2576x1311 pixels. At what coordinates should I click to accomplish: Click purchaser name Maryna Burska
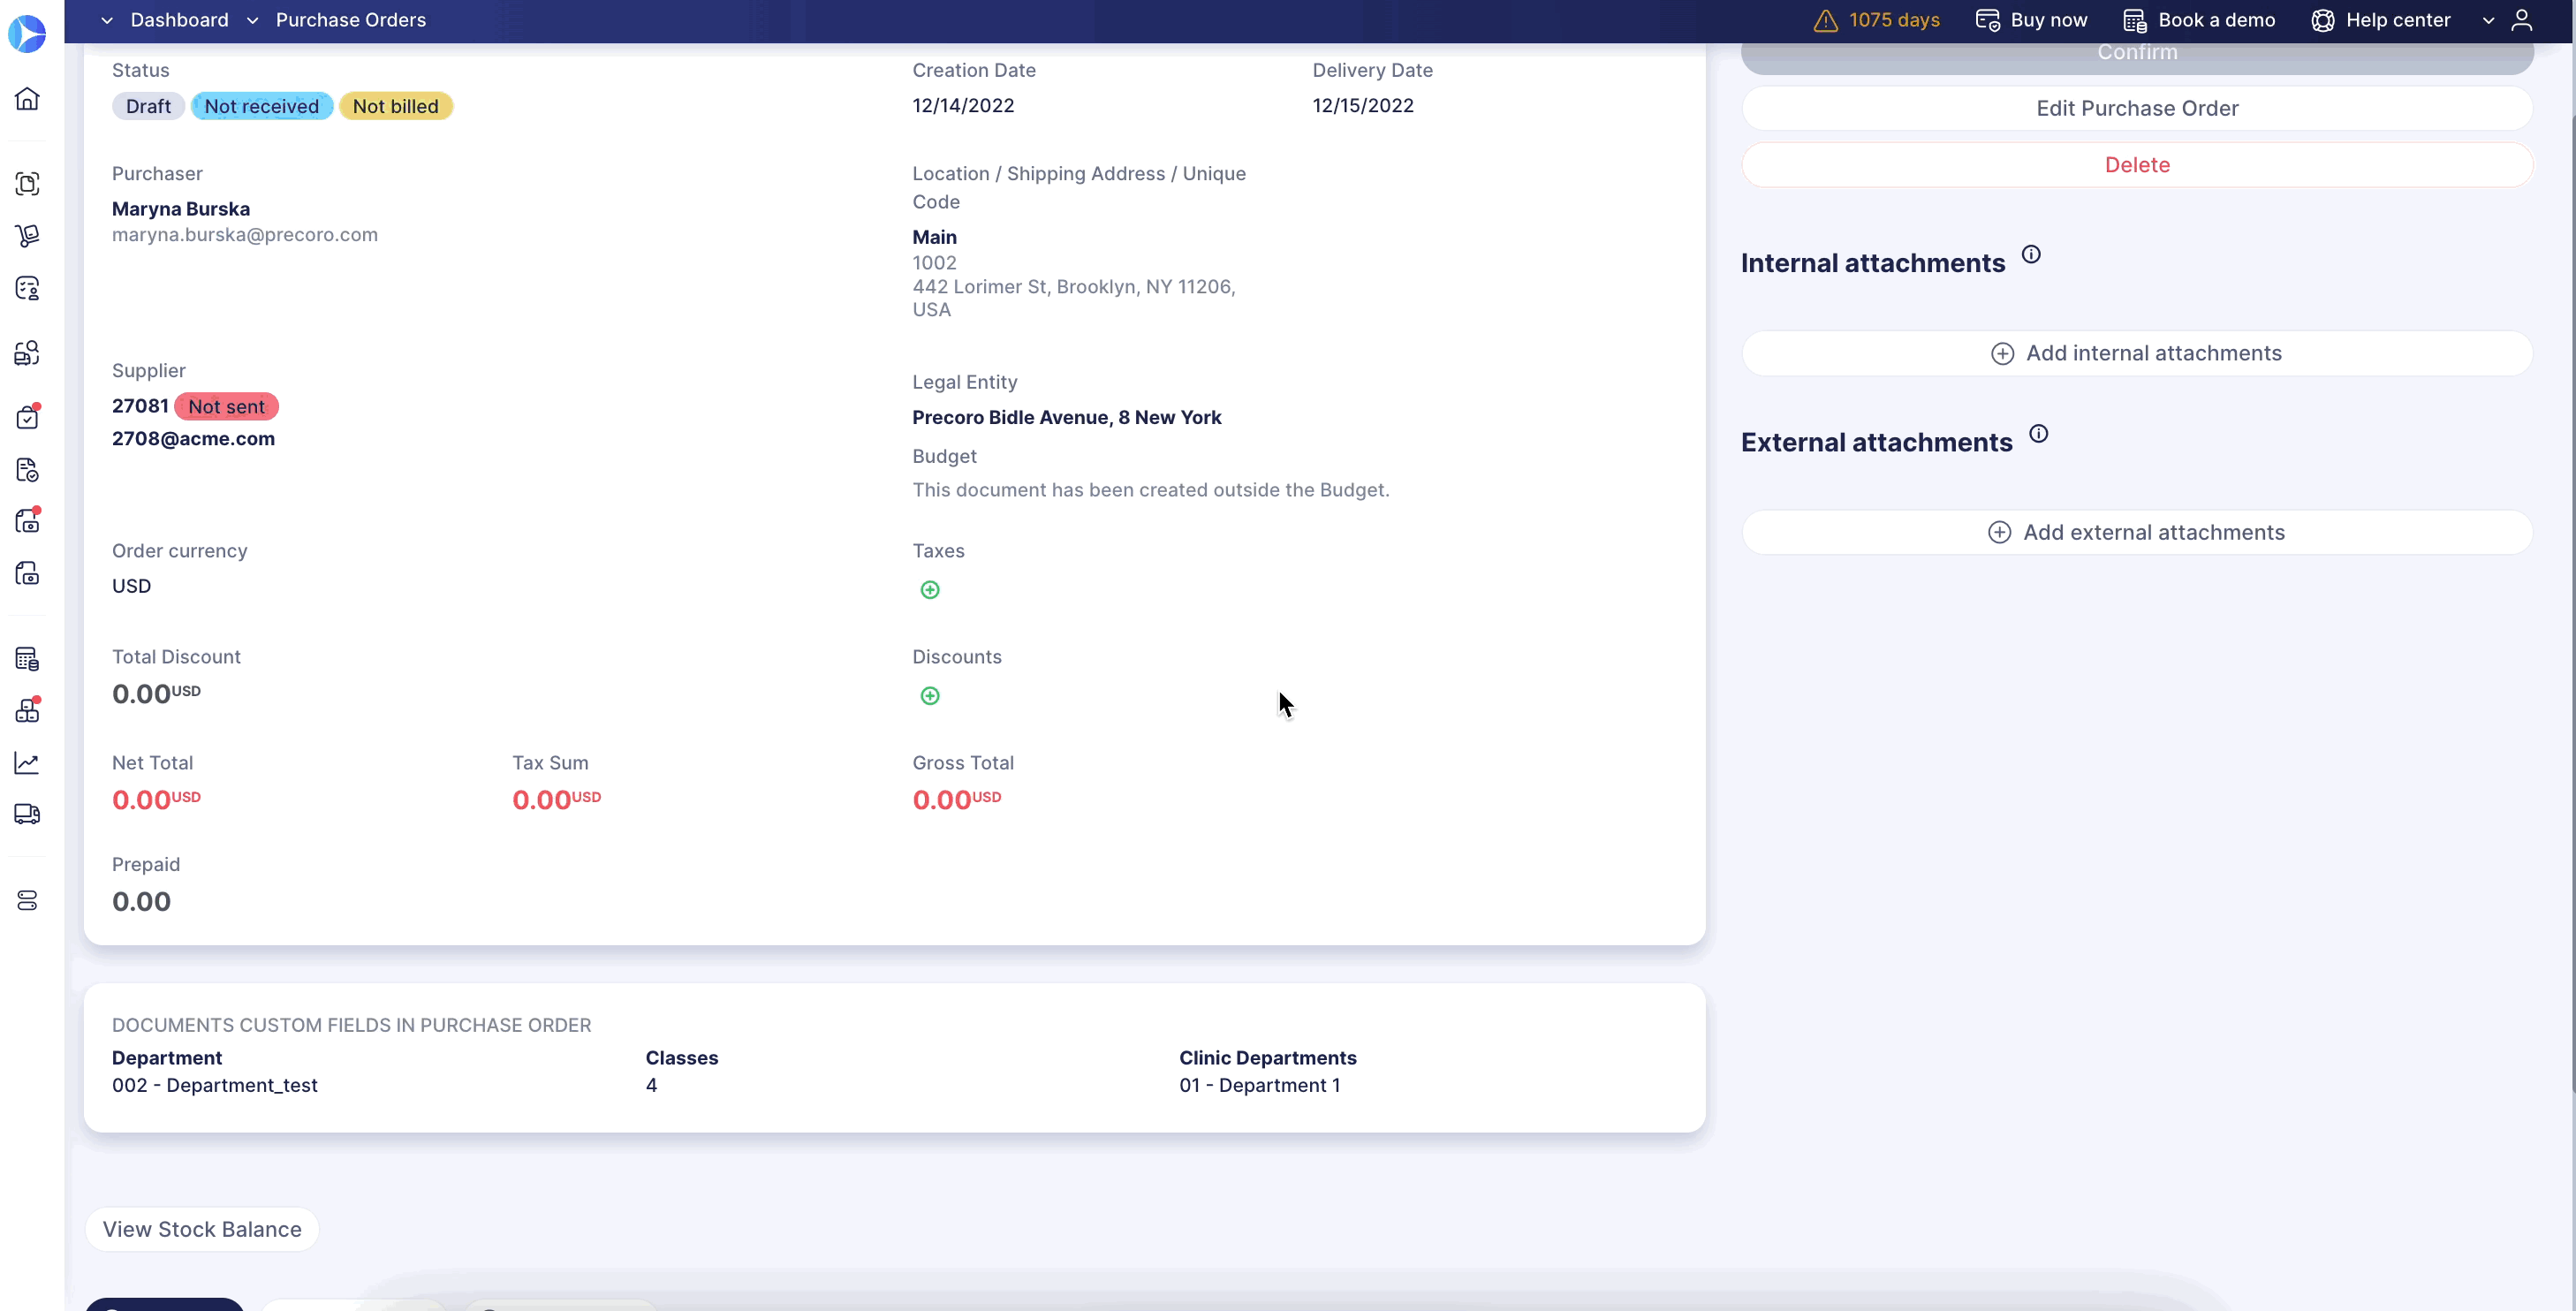[x=181, y=209]
